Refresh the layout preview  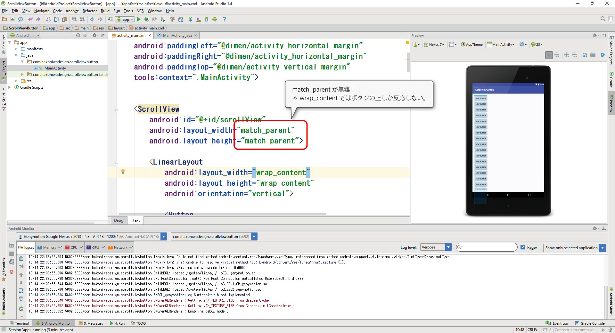coord(585,55)
